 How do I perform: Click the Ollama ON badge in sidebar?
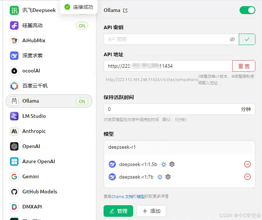82,101
